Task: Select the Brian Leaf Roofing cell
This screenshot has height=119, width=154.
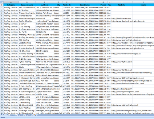Action: point(27,75)
